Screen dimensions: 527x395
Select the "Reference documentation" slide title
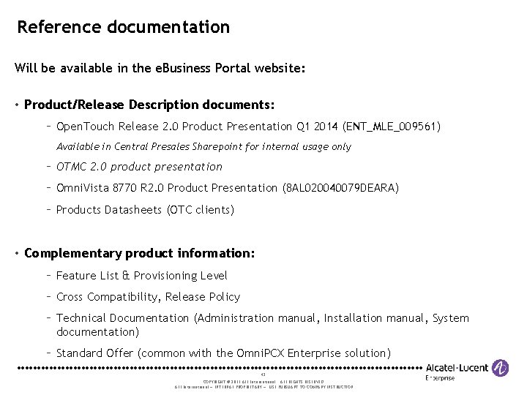tap(124, 28)
